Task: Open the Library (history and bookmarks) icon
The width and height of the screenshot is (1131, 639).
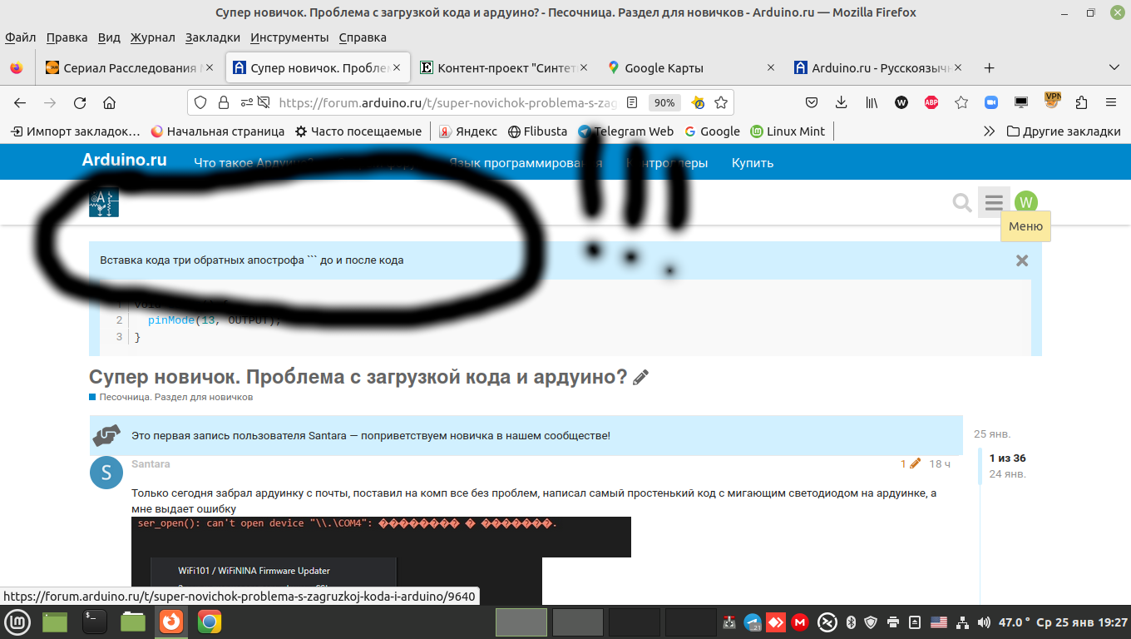Action: 872,103
